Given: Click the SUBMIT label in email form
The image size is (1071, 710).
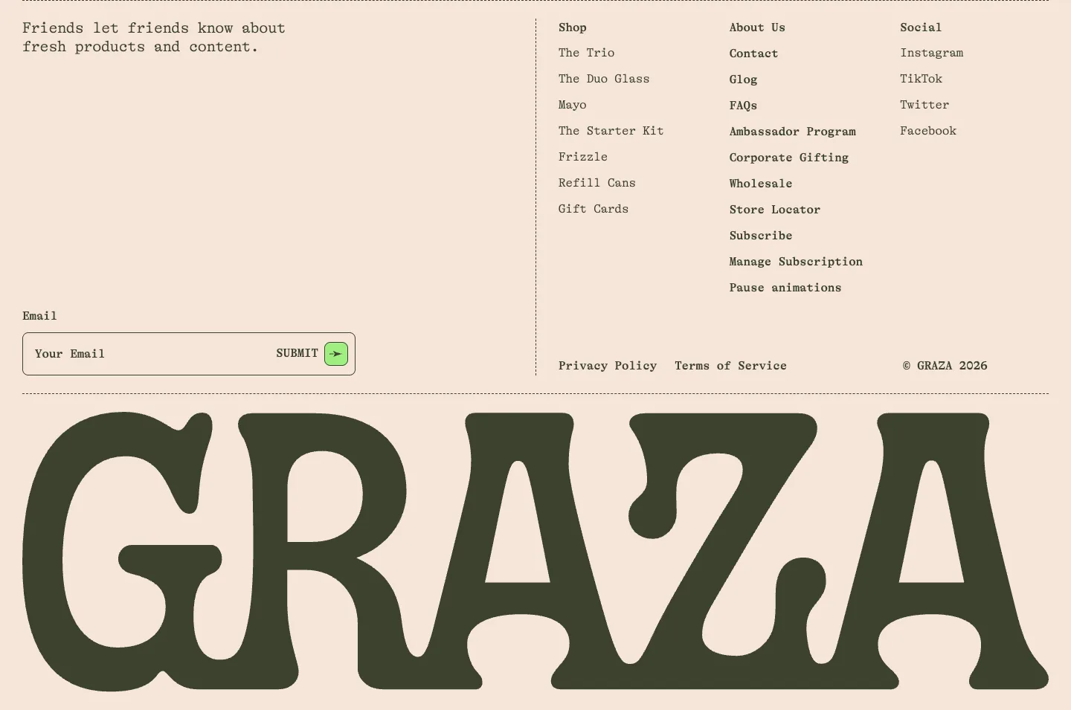Looking at the screenshot, I should (x=297, y=353).
